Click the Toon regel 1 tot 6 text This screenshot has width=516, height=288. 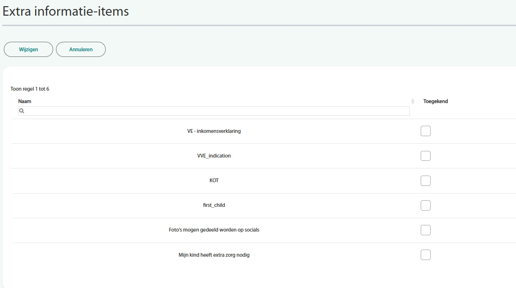(x=29, y=89)
